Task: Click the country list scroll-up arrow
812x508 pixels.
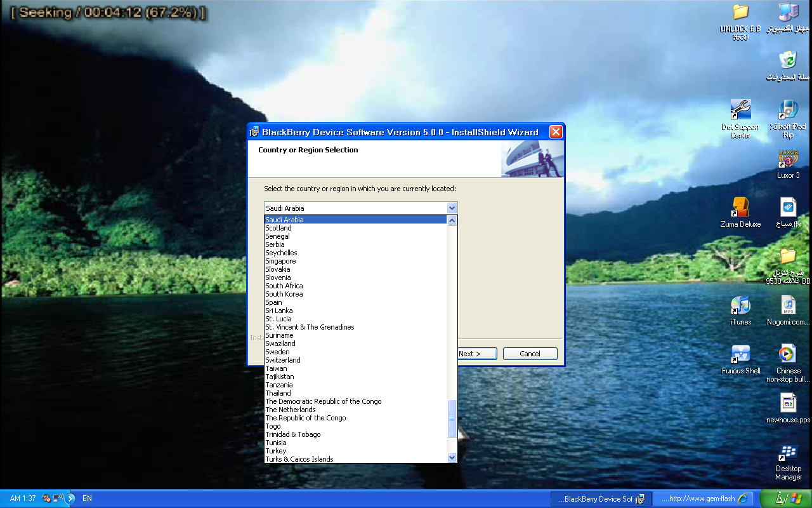Action: coord(452,221)
